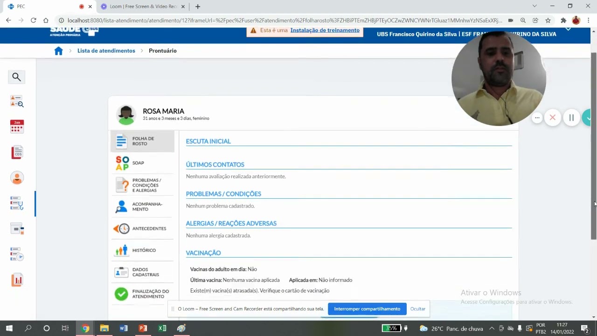Click Lista de atendimentos breadcrumb link
Image resolution: width=597 pixels, height=336 pixels.
pos(106,51)
